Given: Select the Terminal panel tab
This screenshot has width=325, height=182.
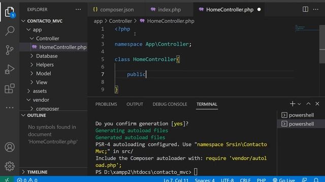Looking at the screenshot, I should point(207,104).
